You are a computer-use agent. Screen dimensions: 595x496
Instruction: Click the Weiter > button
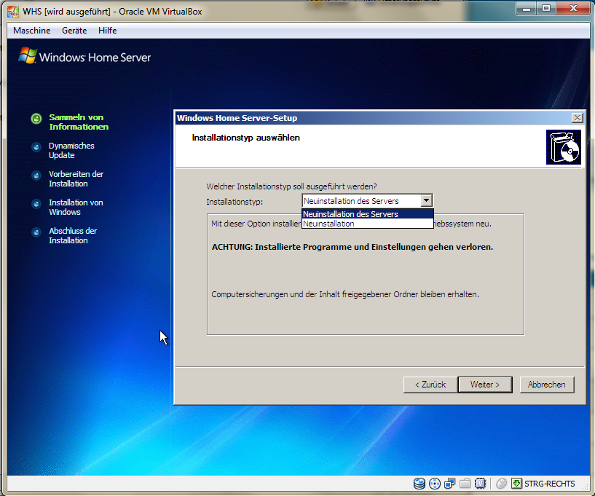485,385
